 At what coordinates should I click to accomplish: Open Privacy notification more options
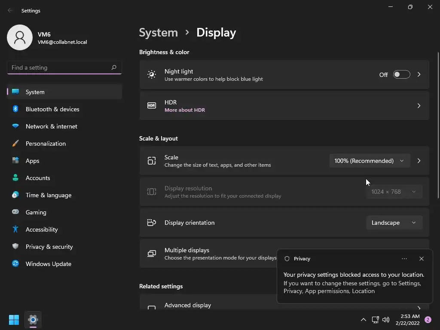point(404,259)
